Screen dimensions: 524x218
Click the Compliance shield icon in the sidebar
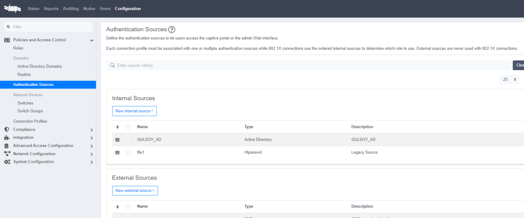(7, 129)
